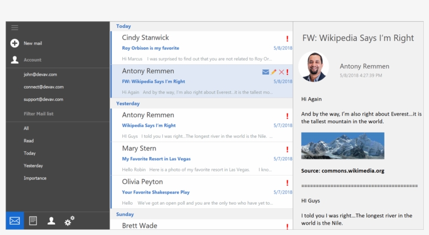Open 'FW: Wikipedia Says I'm Right' subject in list

[153, 81]
